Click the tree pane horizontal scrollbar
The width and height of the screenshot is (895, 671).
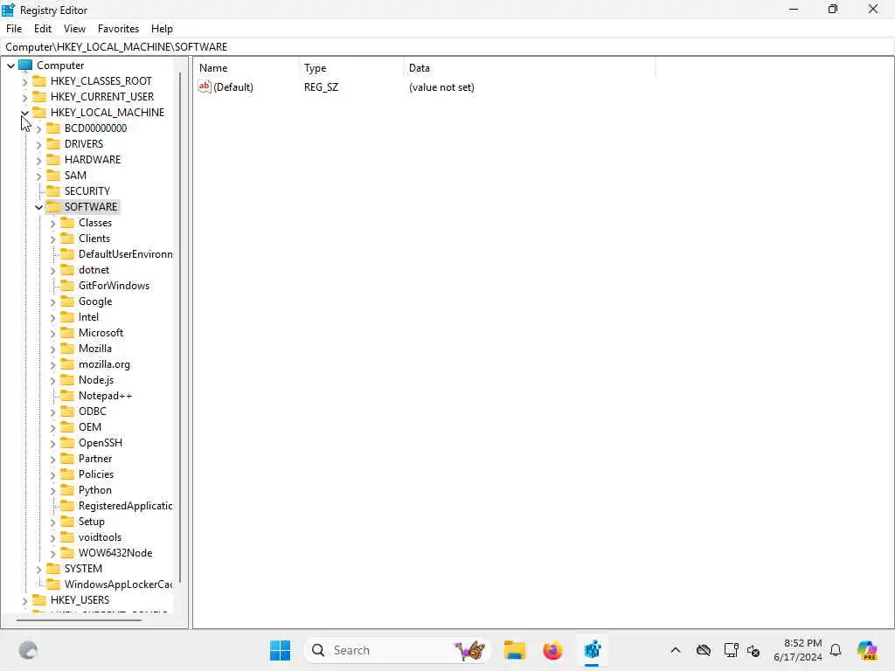pos(79,619)
